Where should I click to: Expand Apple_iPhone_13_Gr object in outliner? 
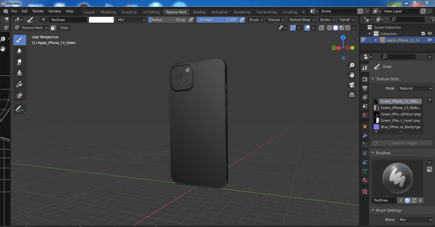pos(376,40)
